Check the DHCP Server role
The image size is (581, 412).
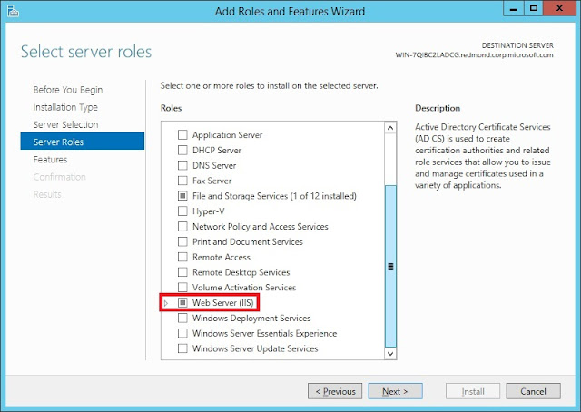coord(182,151)
